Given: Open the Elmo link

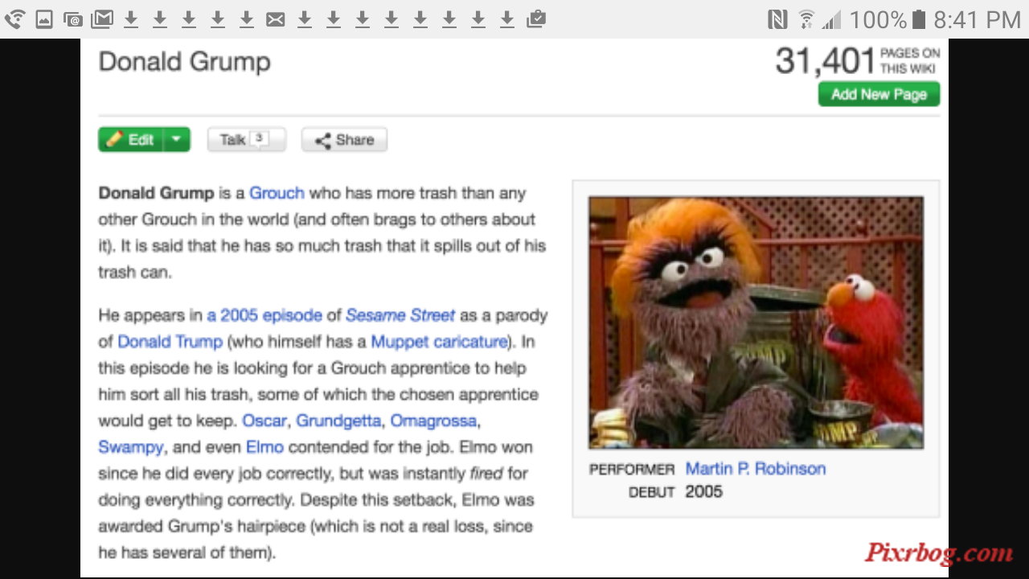Looking at the screenshot, I should pos(264,447).
